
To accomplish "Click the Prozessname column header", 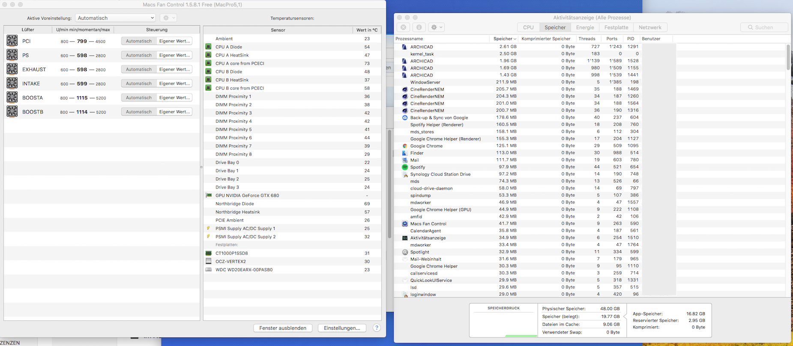I will pyautogui.click(x=442, y=38).
